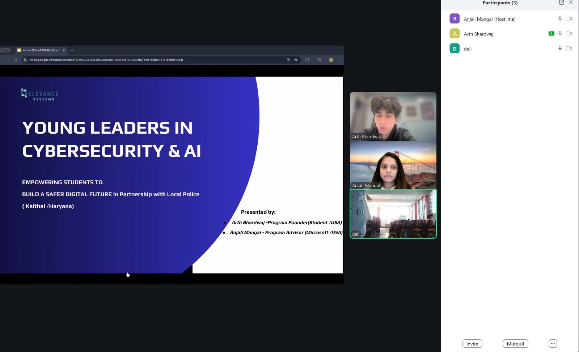Click the green screen-share indicator for Arth

click(x=551, y=34)
